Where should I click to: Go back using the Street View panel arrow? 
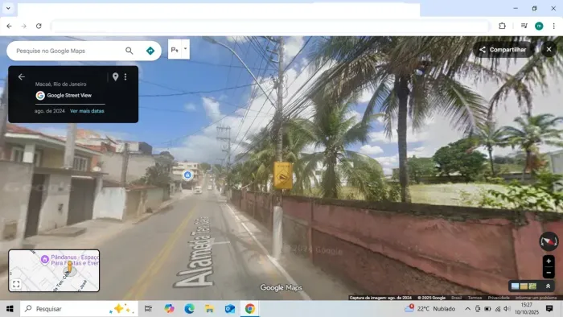pyautogui.click(x=22, y=76)
